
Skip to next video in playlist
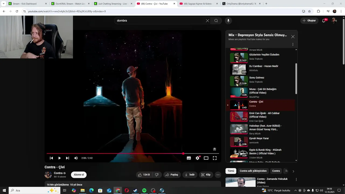[67, 158]
